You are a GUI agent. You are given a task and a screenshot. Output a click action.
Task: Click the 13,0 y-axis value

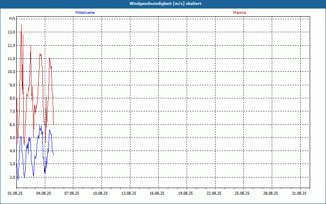coord(11,32)
